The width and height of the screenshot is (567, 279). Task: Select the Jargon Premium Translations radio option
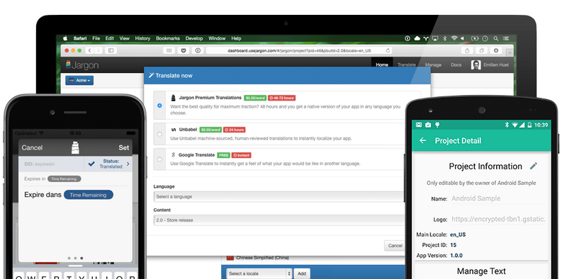(159, 106)
